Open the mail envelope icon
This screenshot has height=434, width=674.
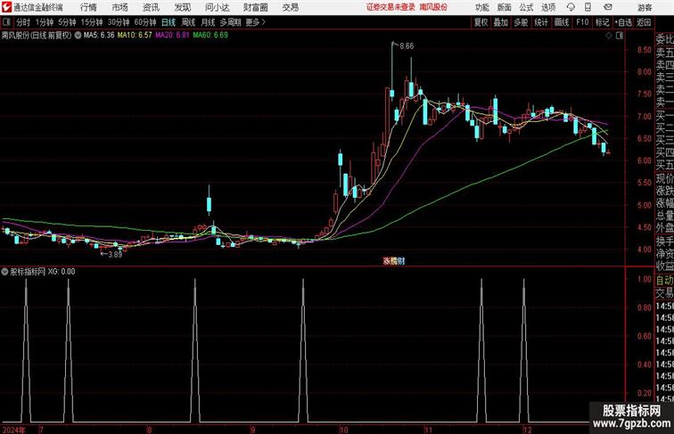[608, 7]
